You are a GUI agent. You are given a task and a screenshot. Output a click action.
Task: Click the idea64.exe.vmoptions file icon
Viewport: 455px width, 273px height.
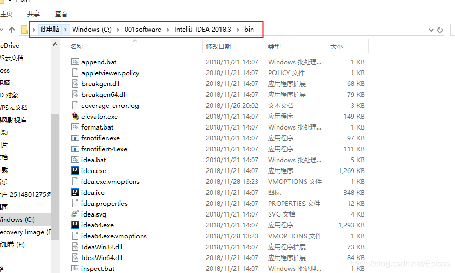[x=75, y=236]
